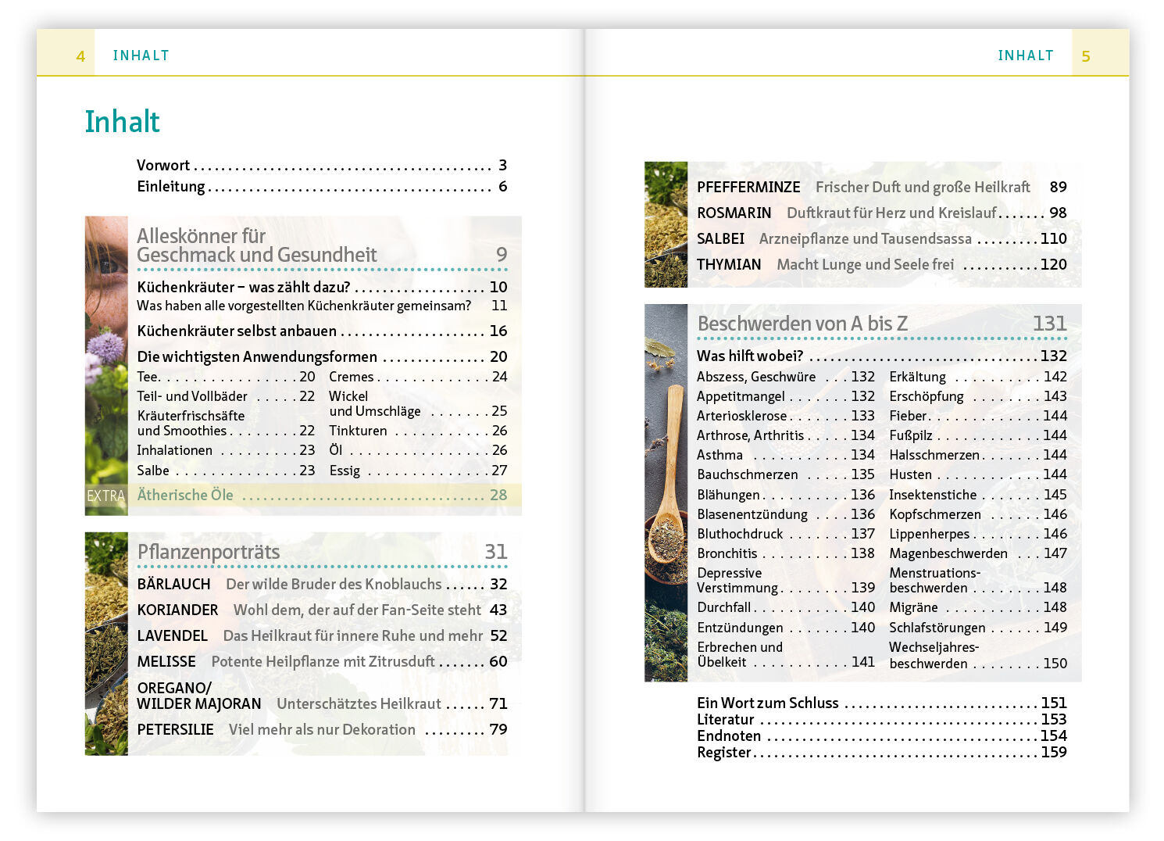
Task: Jump to the LAVENDEL chapter
Action: coord(172,636)
